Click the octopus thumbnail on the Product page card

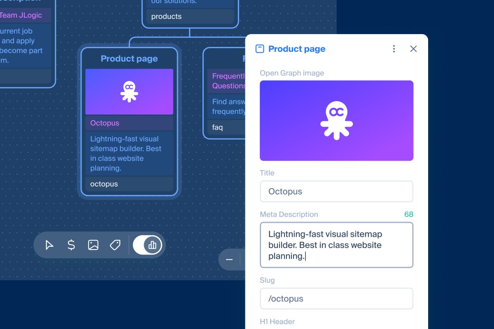129,91
